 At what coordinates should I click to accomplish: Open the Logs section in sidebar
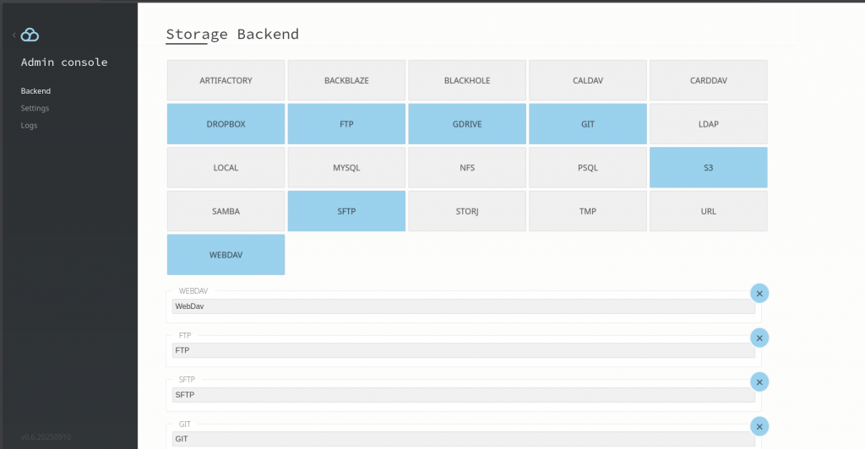30,125
